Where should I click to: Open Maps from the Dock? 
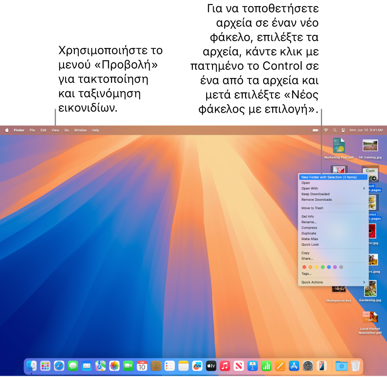(x=101, y=366)
